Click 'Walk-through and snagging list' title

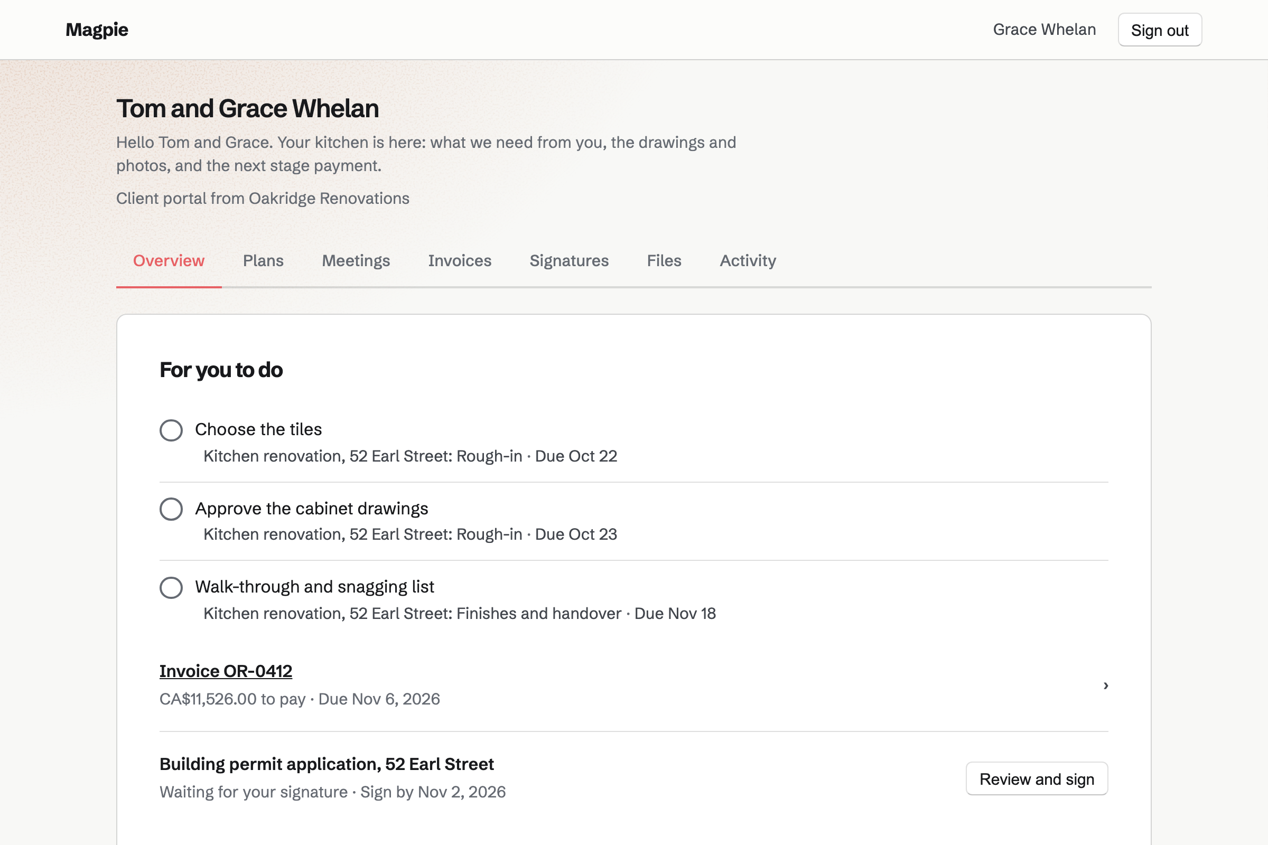[314, 587]
